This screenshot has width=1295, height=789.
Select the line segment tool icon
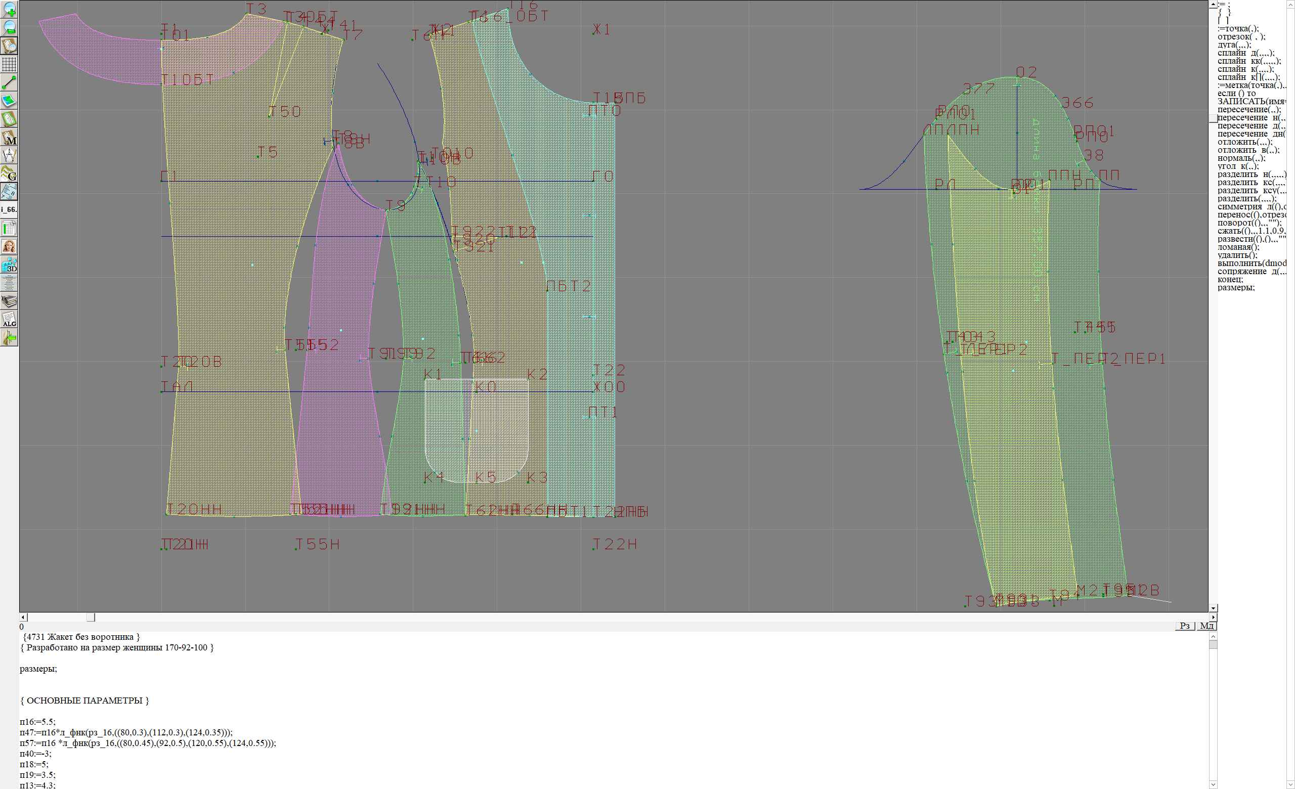tap(9, 82)
